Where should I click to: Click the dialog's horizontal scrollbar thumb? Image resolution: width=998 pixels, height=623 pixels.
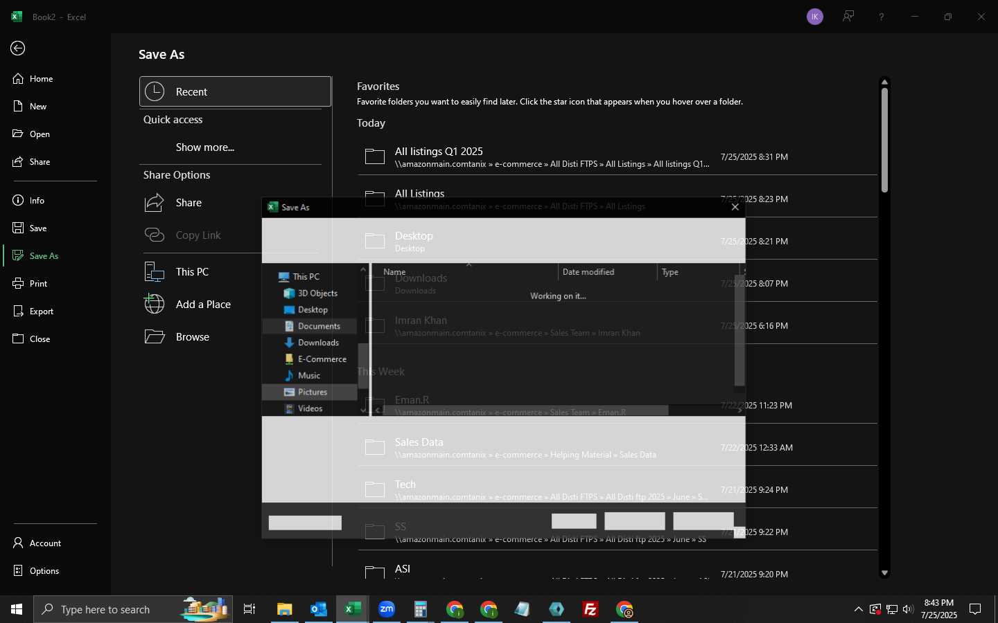pos(525,410)
